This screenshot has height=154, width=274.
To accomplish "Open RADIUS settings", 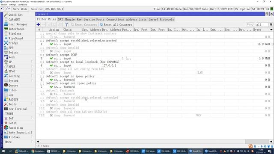I will pyautogui.click(x=13, y=100).
